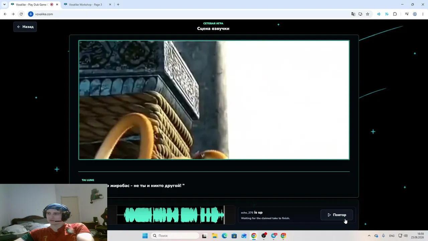Open OBS Studio from the taskbar
The image size is (428, 241).
pyautogui.click(x=264, y=236)
